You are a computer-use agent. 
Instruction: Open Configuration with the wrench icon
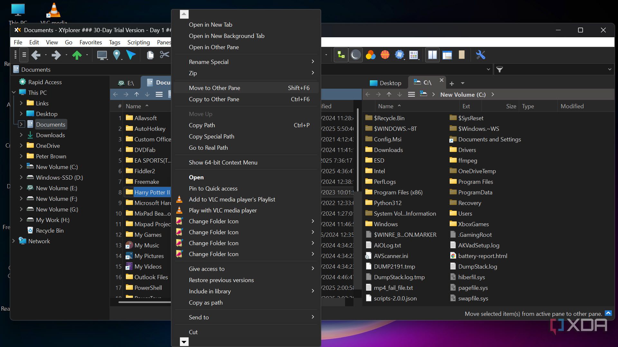click(480, 55)
